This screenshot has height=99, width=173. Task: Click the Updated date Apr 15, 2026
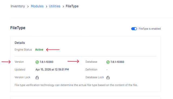[52, 69]
